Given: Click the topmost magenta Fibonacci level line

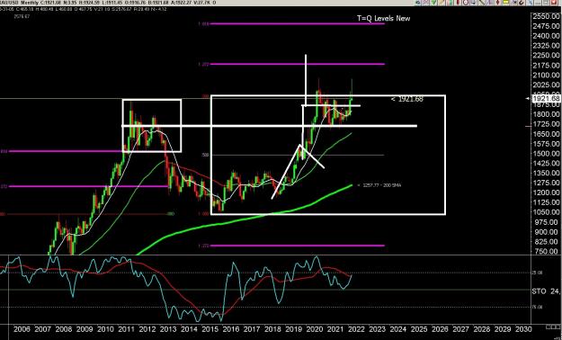Looking at the screenshot, I should (x=298, y=24).
